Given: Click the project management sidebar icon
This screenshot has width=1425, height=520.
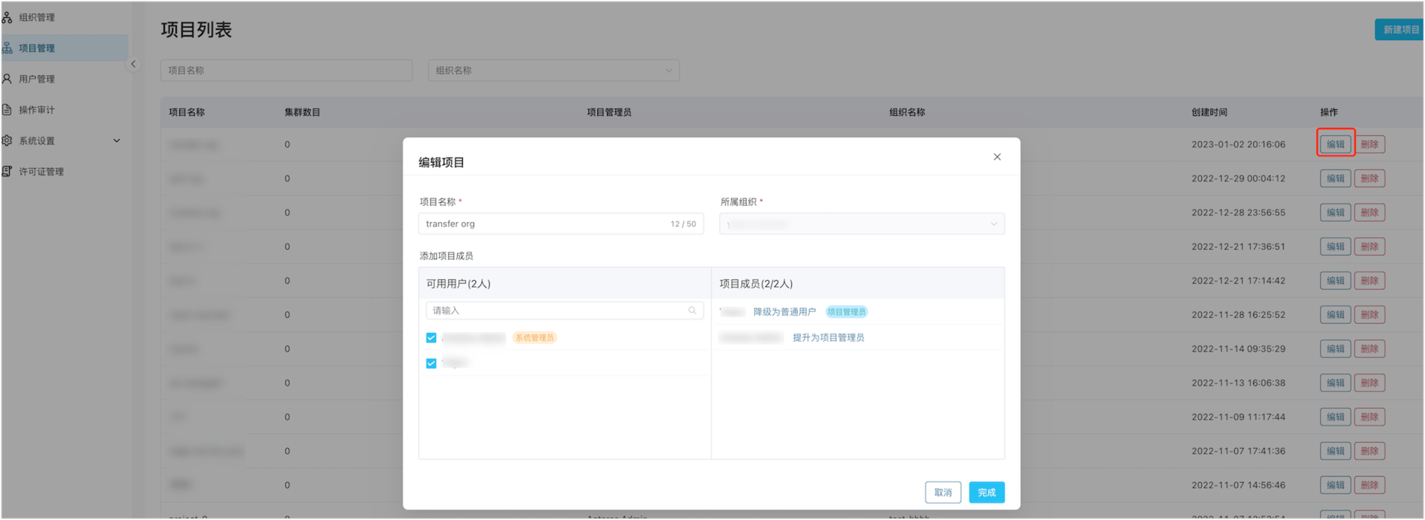Looking at the screenshot, I should click(x=7, y=48).
